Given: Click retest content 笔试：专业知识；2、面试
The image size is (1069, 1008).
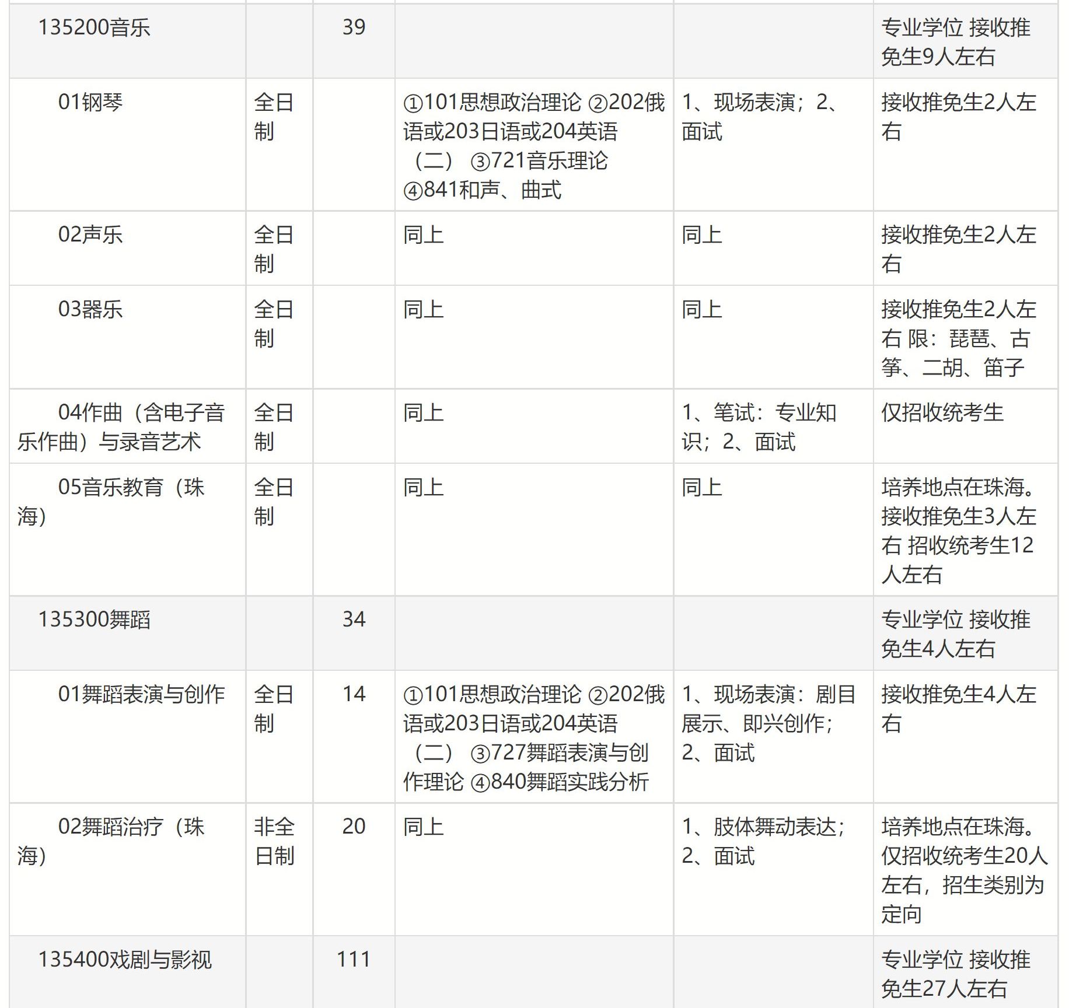Looking at the screenshot, I should coord(759,427).
